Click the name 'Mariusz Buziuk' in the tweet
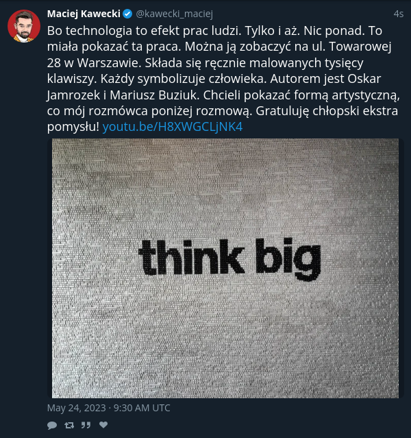Viewport: 411px width, 438px height. (154, 95)
